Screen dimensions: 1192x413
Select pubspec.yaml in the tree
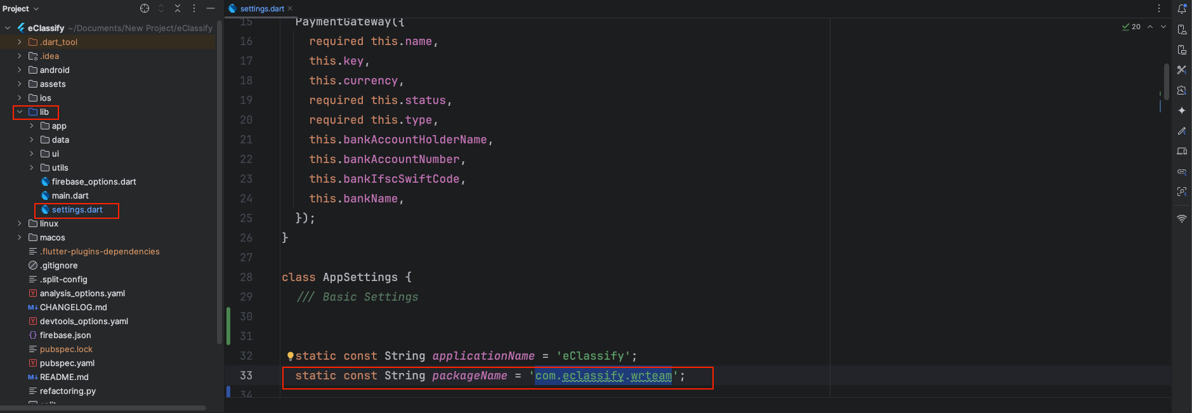[x=67, y=363]
